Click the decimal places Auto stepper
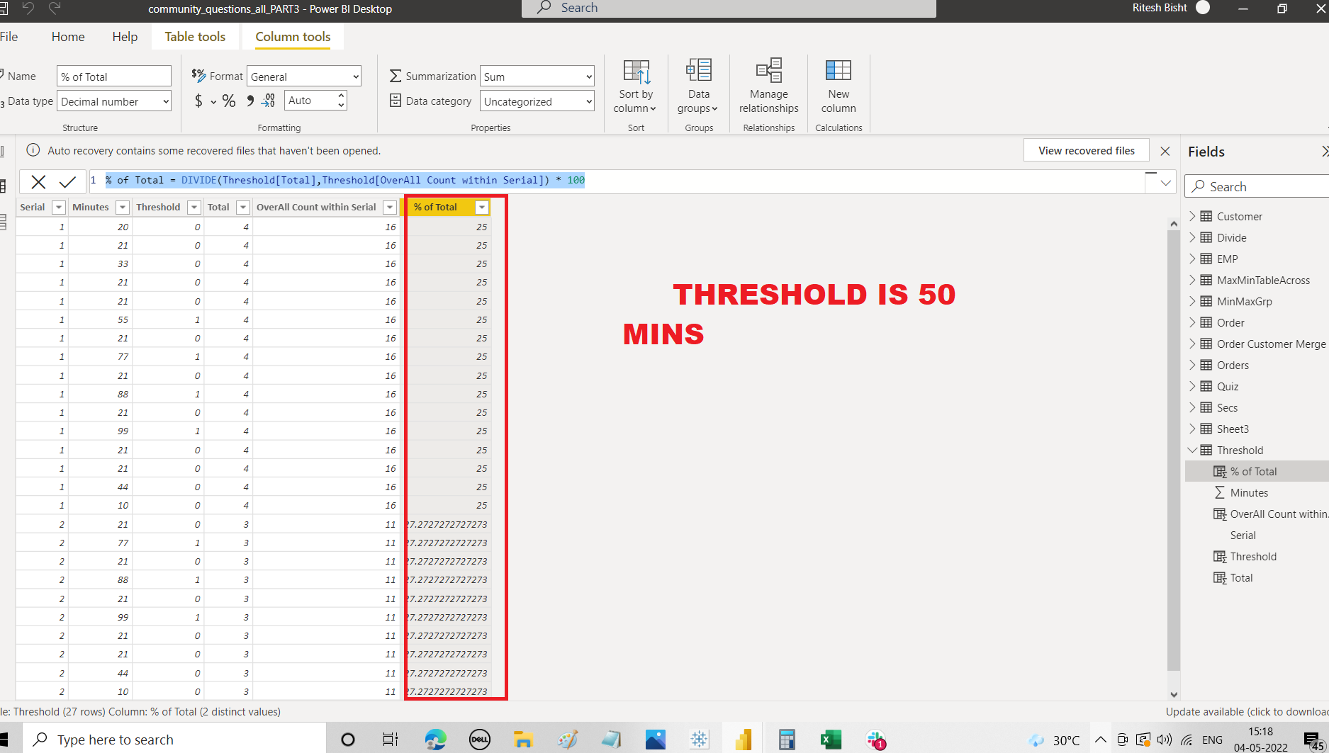Viewport: 1329px width, 753px height. coord(315,101)
